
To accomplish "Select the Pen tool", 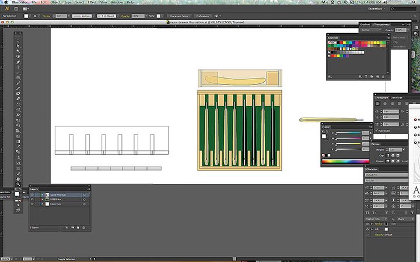I will (18, 62).
